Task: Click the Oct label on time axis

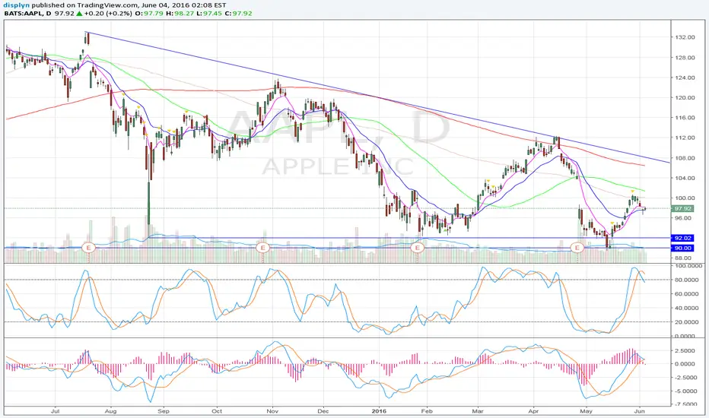Action: [217, 411]
